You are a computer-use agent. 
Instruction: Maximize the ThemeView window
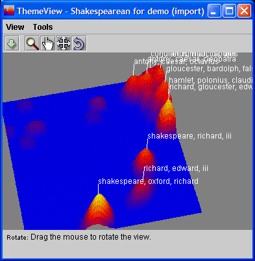[x=229, y=11]
